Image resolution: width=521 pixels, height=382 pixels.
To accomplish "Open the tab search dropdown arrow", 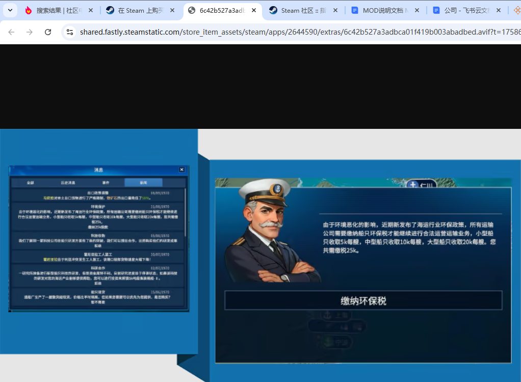I will tap(10, 10).
